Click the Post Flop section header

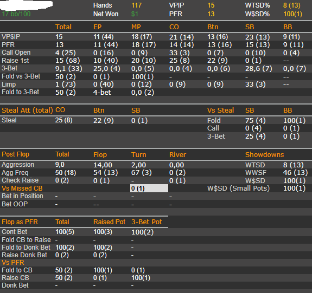pos(16,154)
